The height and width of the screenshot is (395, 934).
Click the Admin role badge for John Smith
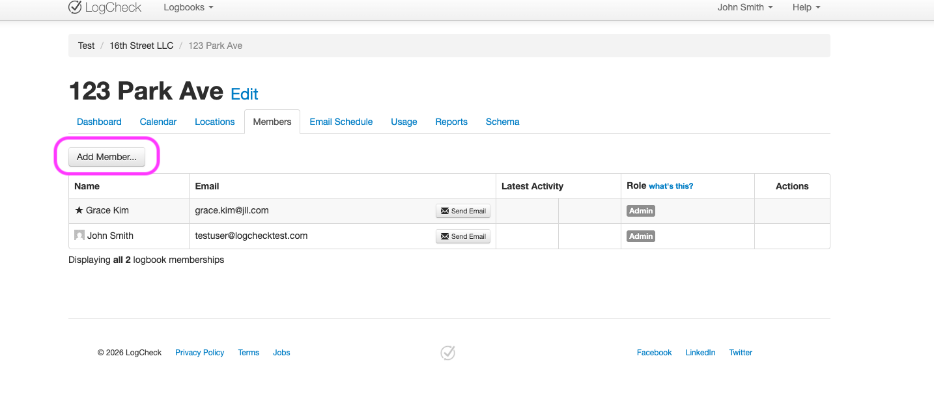(x=641, y=236)
